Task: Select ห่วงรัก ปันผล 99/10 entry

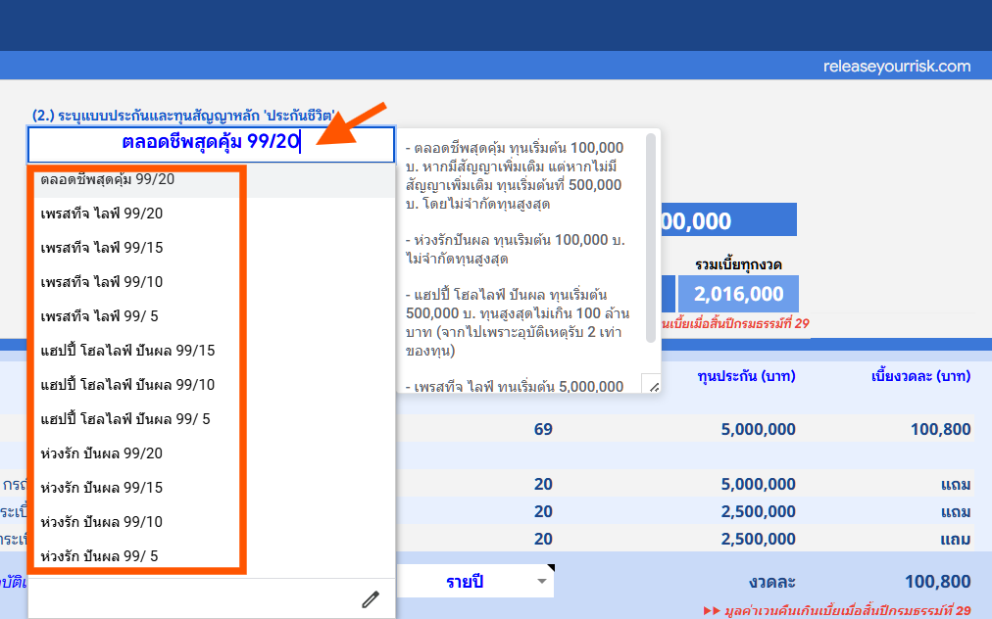Action: (102, 522)
